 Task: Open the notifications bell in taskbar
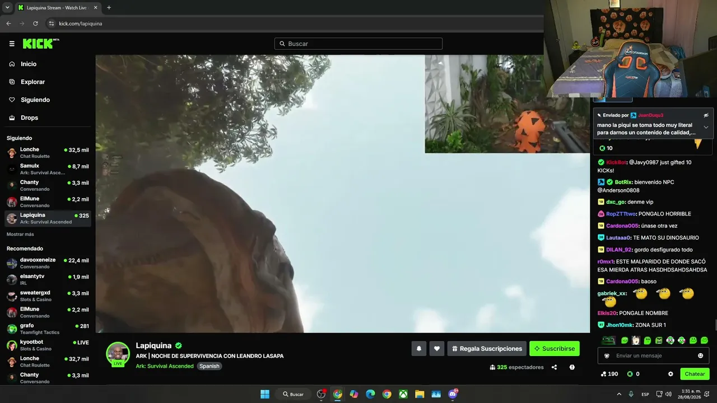(708, 394)
